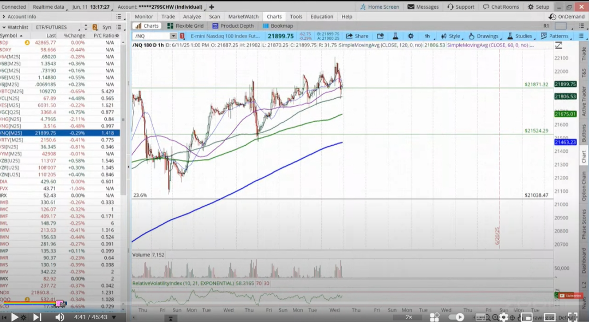The height and width of the screenshot is (322, 589).
Task: Open the Patterns menu
Action: coord(555,36)
